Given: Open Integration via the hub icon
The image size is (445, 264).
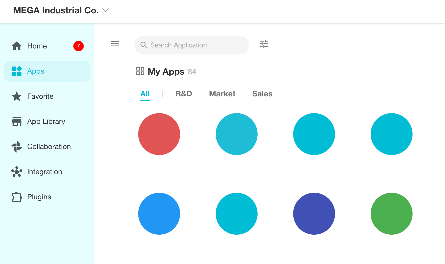Looking at the screenshot, I should pyautogui.click(x=17, y=172).
